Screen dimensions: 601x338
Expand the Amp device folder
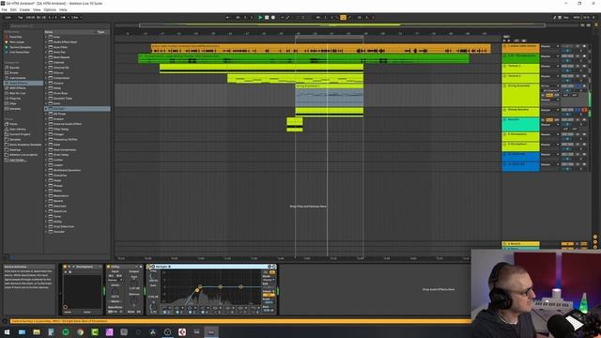[46, 37]
